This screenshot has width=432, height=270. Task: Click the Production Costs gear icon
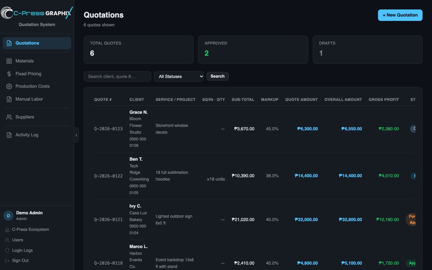(9, 86)
